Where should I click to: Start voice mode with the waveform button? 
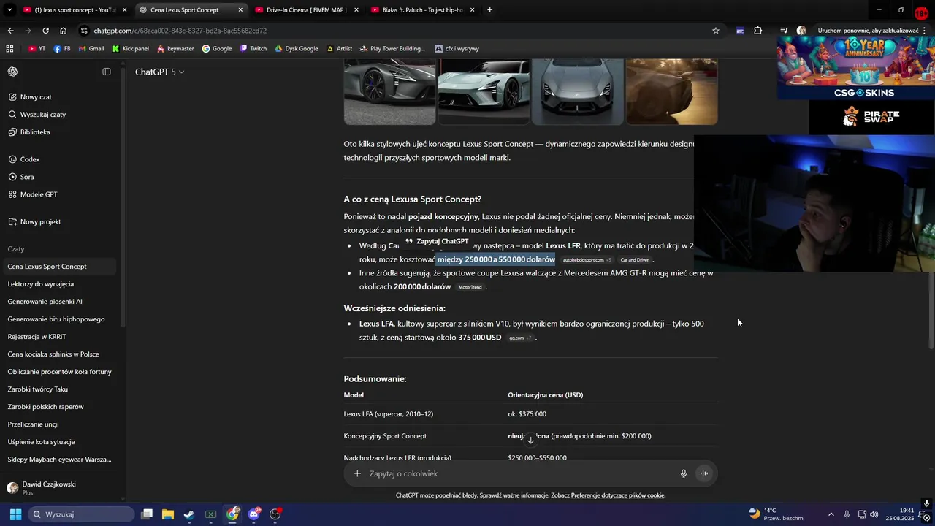(x=704, y=473)
